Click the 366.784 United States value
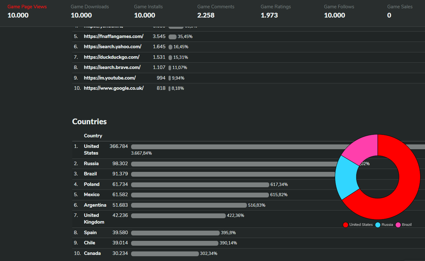The width and height of the screenshot is (425, 261). pos(119,146)
